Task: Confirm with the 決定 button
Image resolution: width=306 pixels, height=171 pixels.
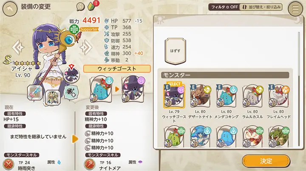Action: pyautogui.click(x=266, y=161)
